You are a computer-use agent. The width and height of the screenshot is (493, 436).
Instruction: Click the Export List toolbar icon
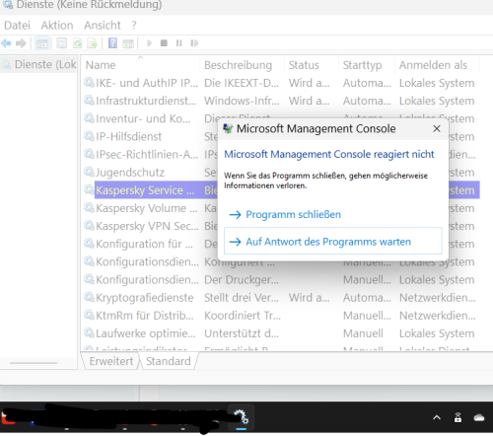pyautogui.click(x=93, y=43)
